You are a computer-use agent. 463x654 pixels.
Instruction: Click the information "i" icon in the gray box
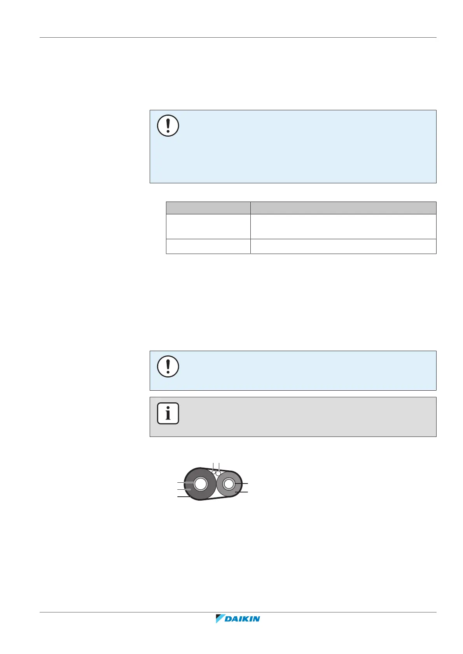168,413
